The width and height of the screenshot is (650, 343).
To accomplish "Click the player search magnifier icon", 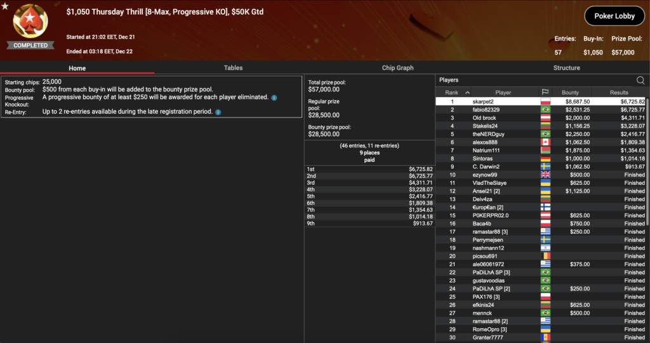I will (x=640, y=80).
